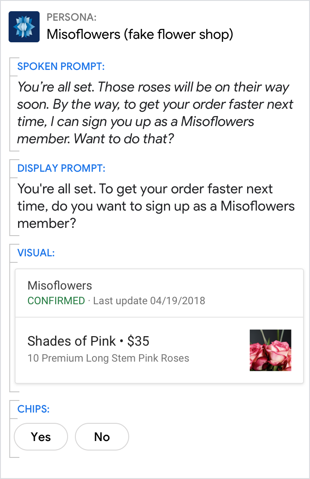Click the CHIPS section label
Image resolution: width=310 pixels, height=479 pixels.
pyautogui.click(x=34, y=409)
